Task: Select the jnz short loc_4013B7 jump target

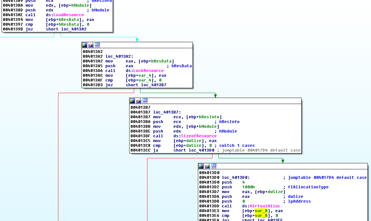Action: coord(153,85)
